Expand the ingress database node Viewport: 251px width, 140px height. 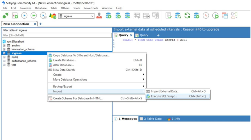point(4,53)
